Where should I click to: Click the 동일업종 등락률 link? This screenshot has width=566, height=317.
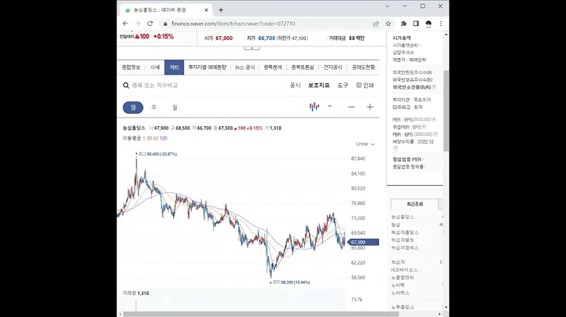(x=409, y=167)
